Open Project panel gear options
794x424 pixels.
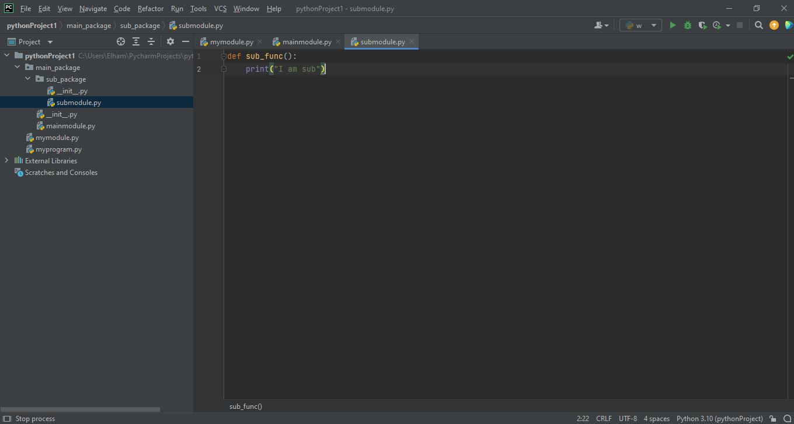point(170,41)
